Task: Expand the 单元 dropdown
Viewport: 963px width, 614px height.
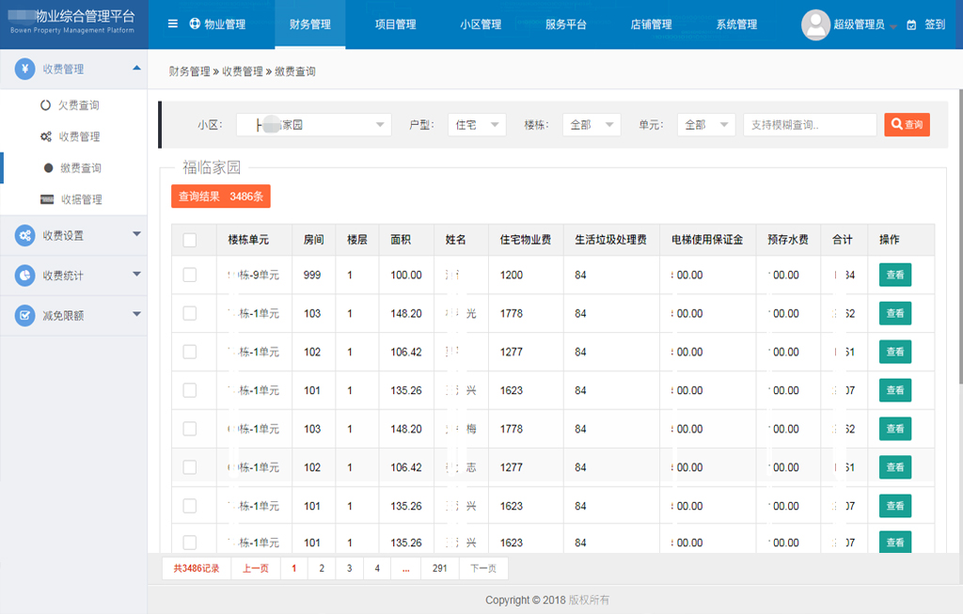Action: point(706,125)
